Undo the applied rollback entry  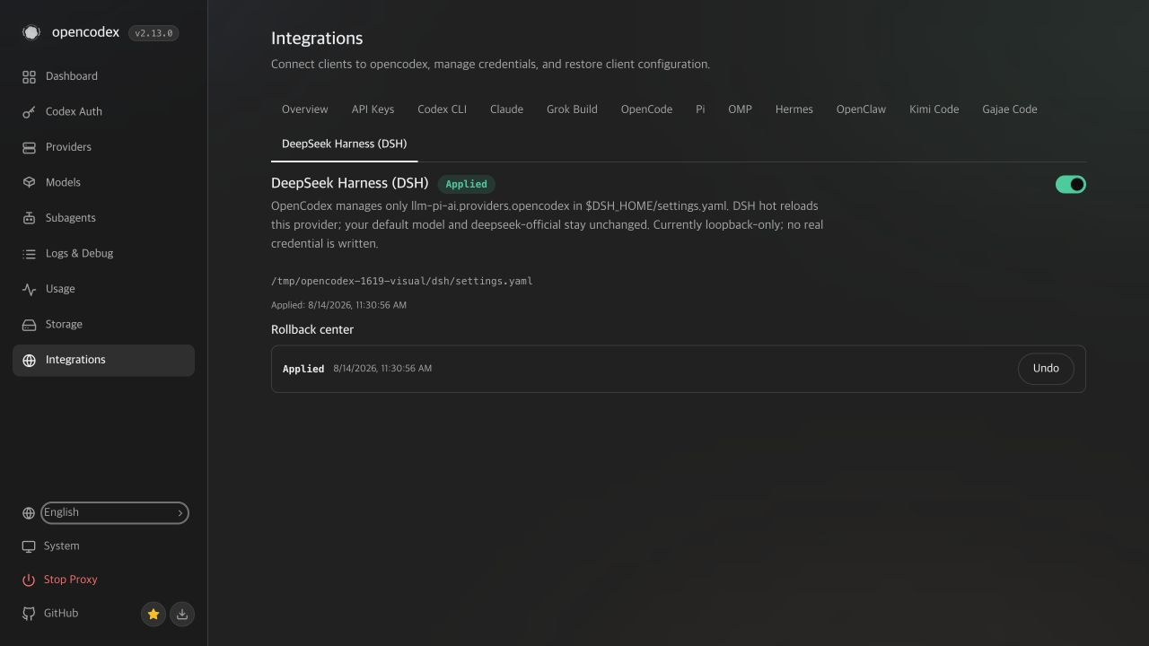pyautogui.click(x=1046, y=369)
